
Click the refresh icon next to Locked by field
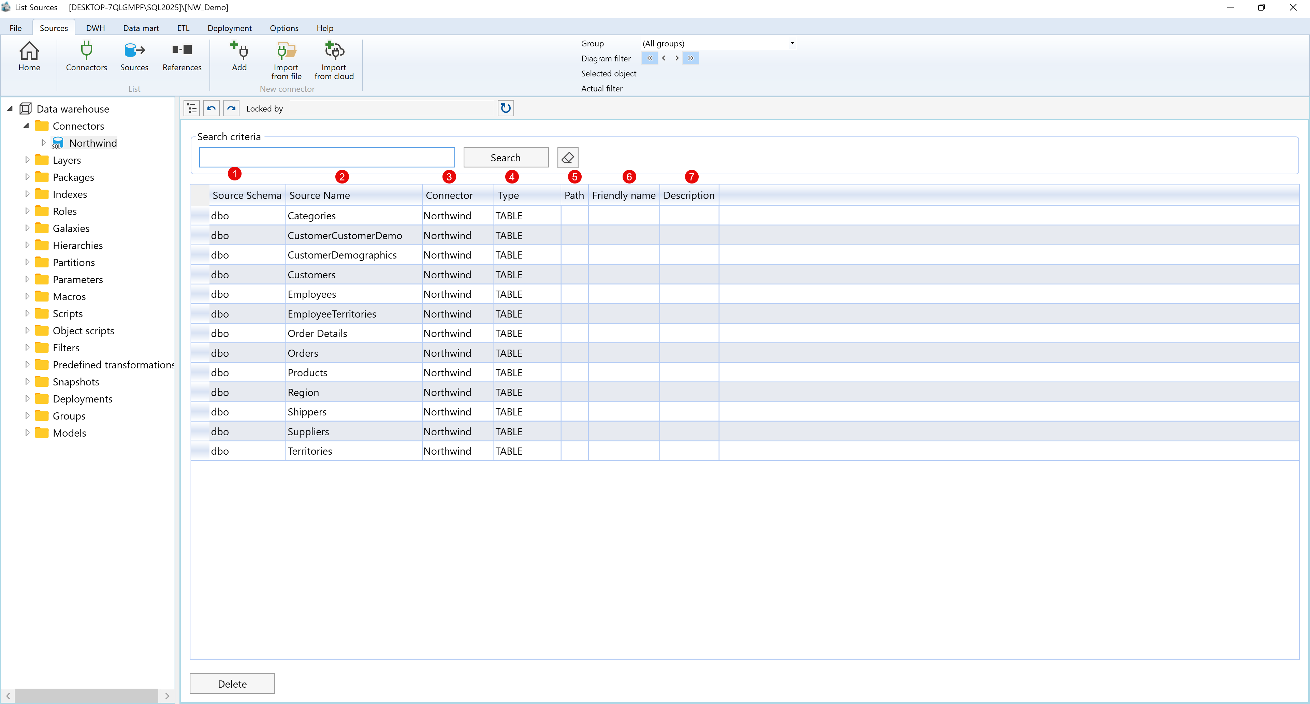[505, 108]
